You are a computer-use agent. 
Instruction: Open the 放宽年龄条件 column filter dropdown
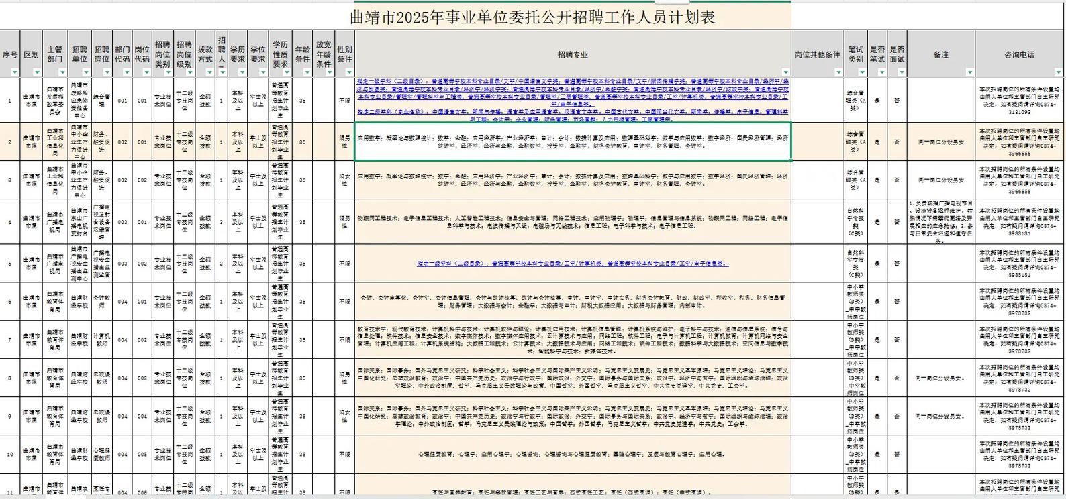click(x=330, y=72)
